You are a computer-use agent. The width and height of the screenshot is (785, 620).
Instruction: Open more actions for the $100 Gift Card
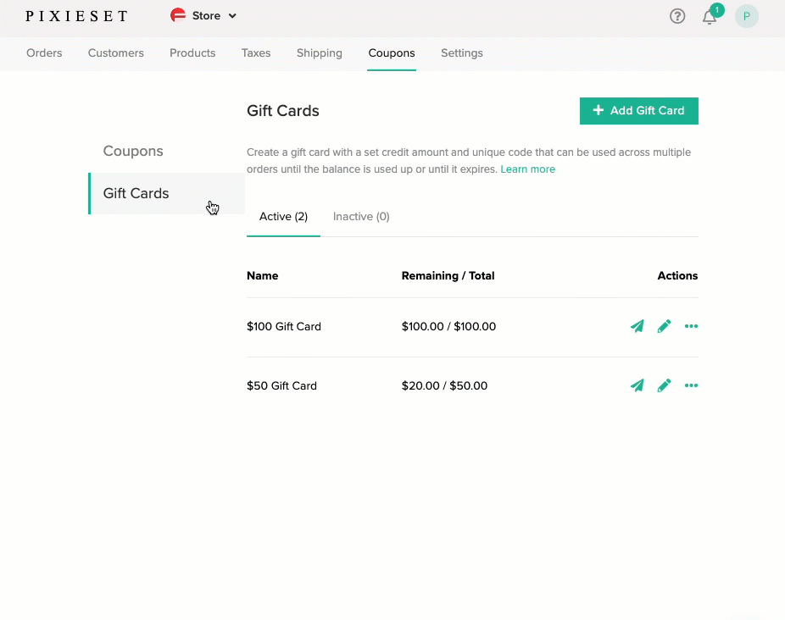[691, 326]
